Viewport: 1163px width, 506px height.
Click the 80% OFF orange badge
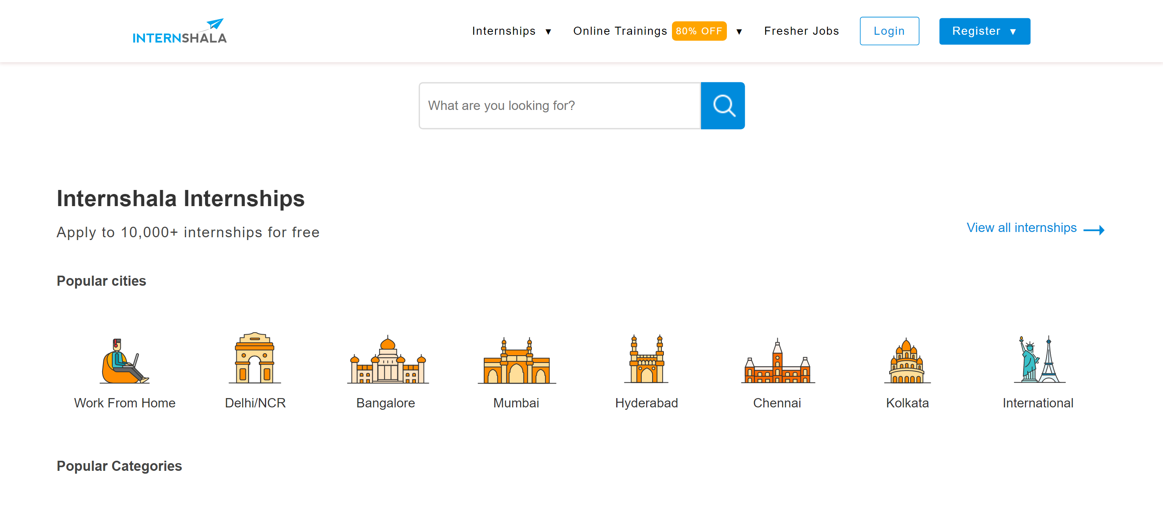699,31
